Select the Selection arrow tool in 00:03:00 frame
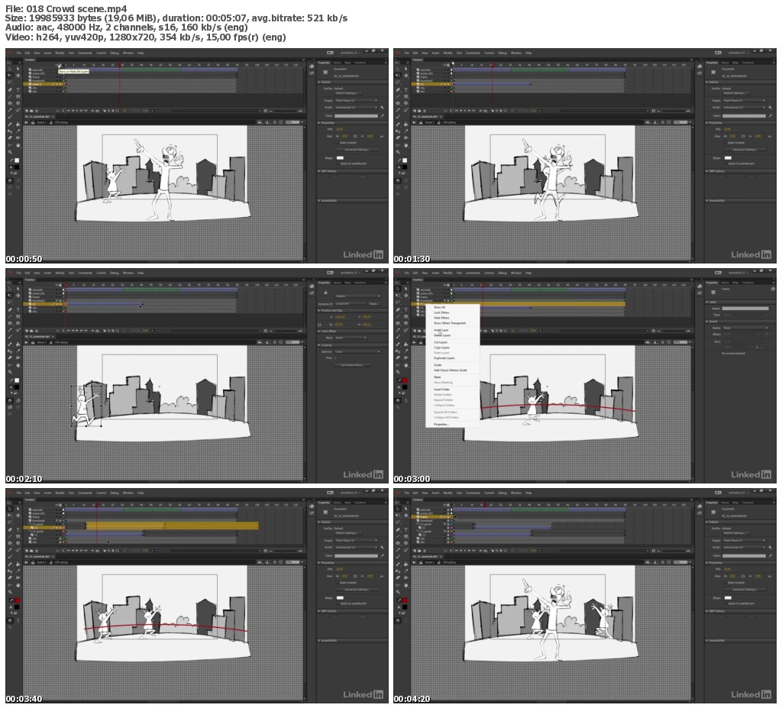The image size is (782, 708). 397,289
